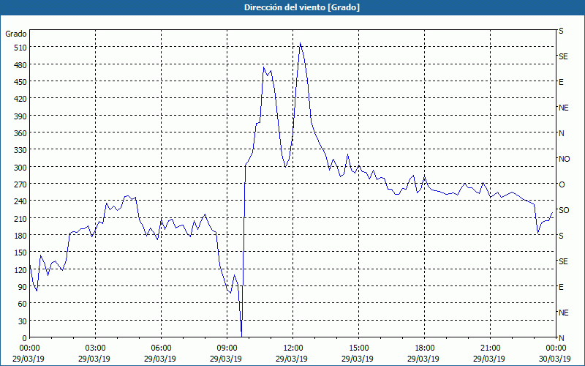Click the 150 degree axis label
This screenshot has height=366, width=585.
pyautogui.click(x=20, y=253)
